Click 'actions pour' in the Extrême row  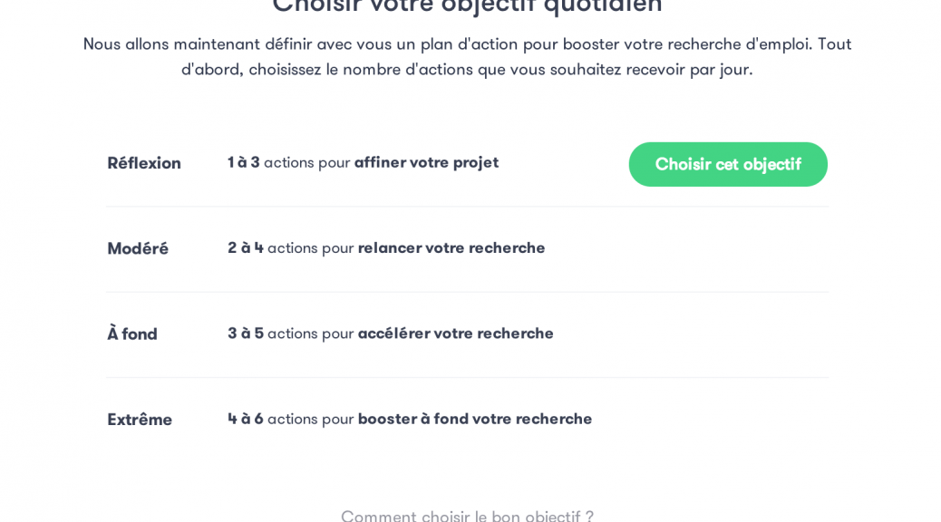click(310, 418)
